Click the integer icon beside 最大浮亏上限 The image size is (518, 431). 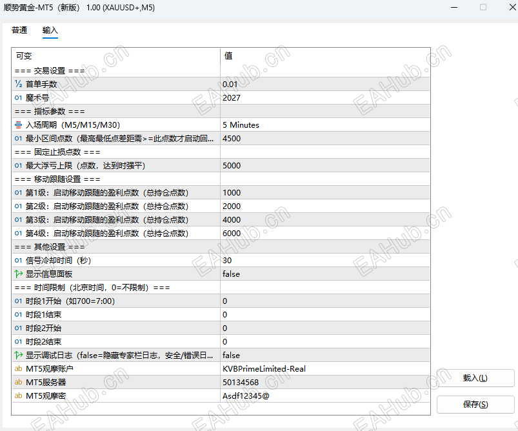[19, 166]
